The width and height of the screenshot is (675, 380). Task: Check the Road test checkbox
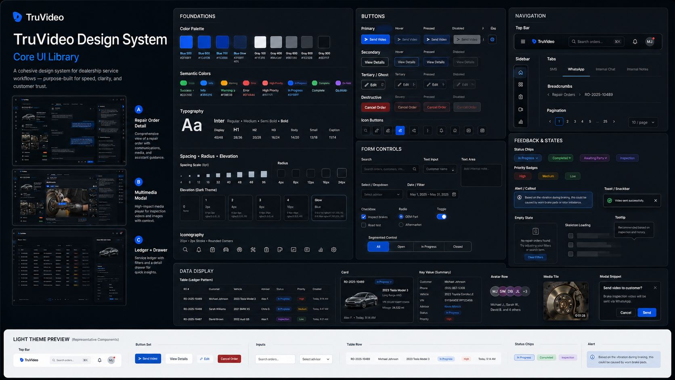click(364, 225)
